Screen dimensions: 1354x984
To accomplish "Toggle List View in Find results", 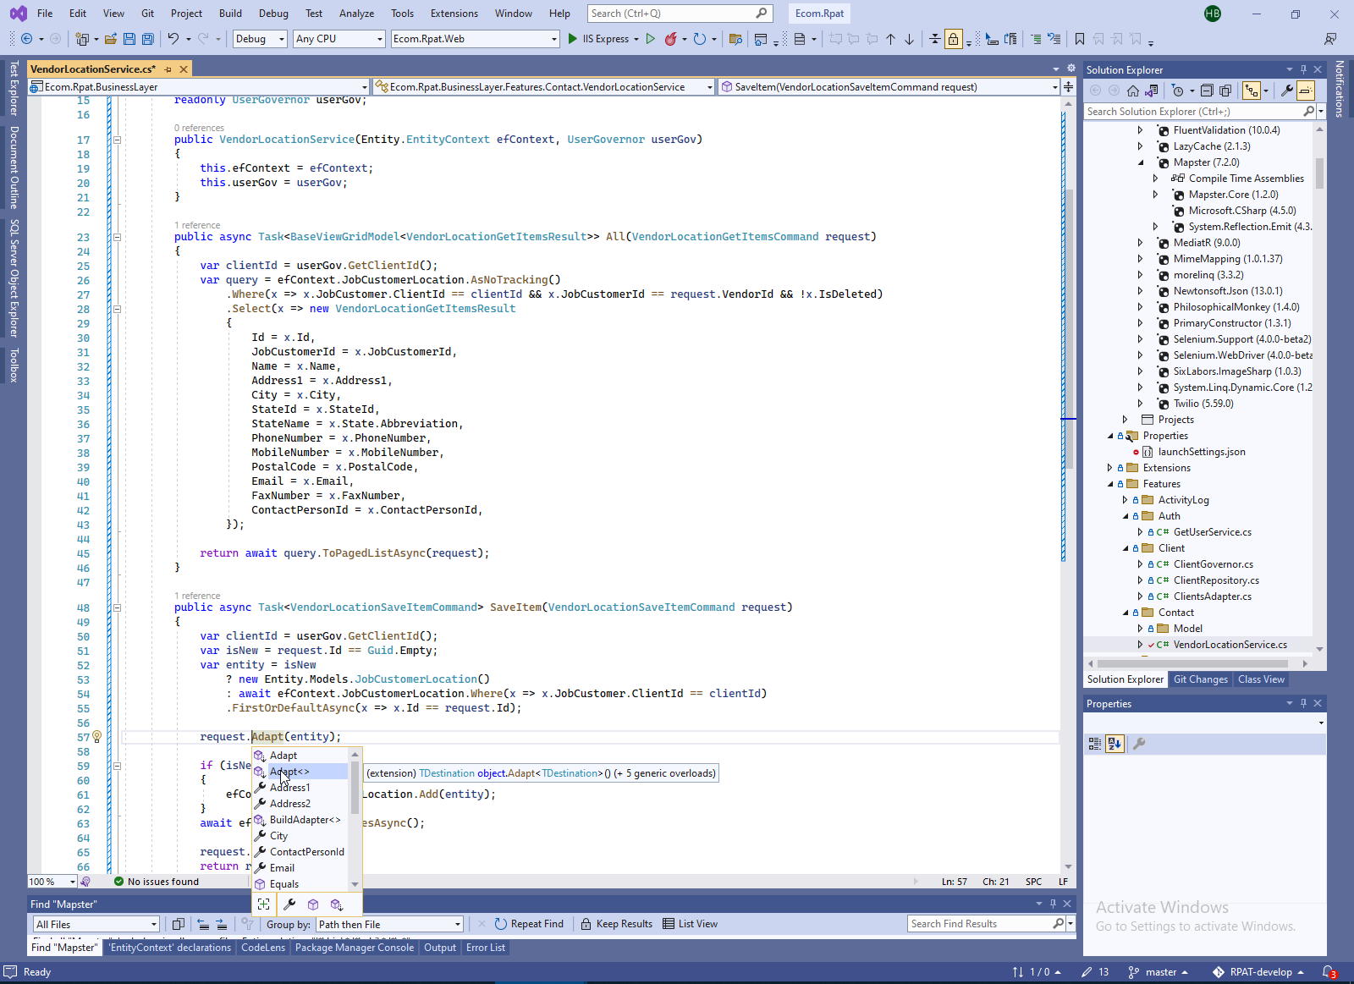I will 690,924.
